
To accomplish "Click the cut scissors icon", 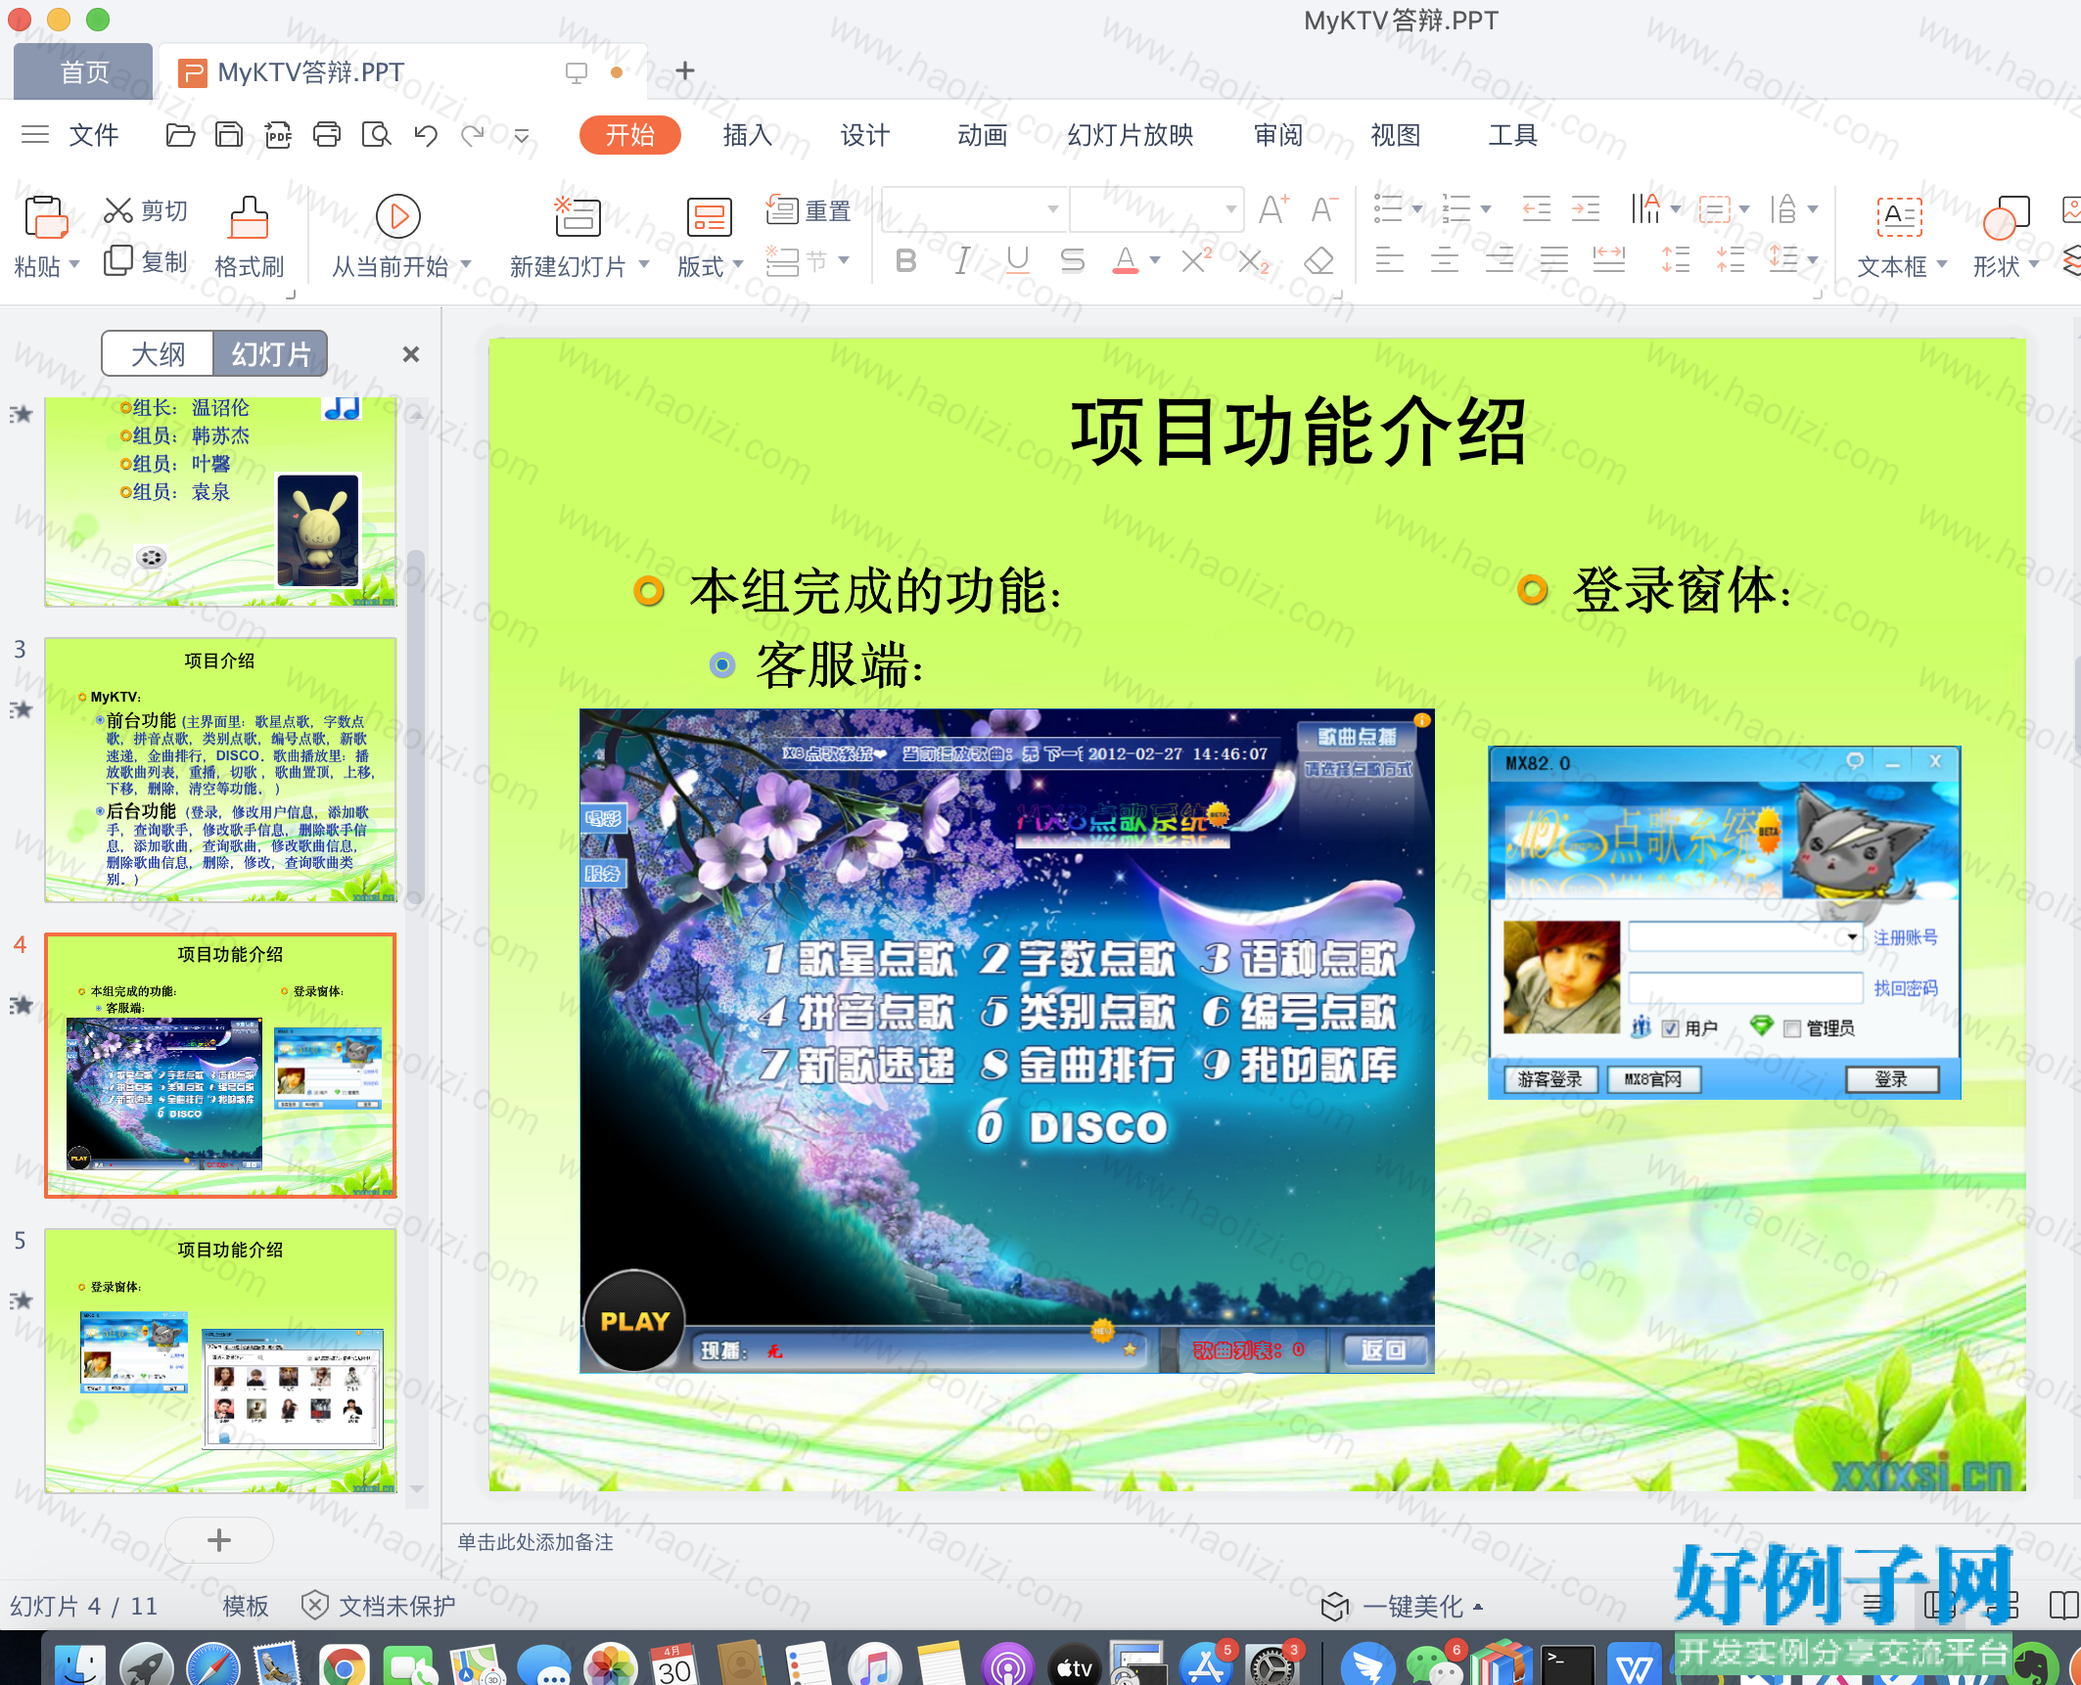I will click(x=118, y=210).
